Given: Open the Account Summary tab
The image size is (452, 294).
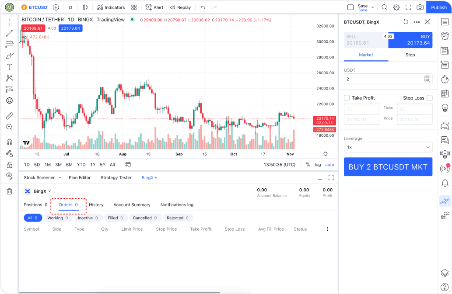Looking at the screenshot, I should tap(132, 205).
